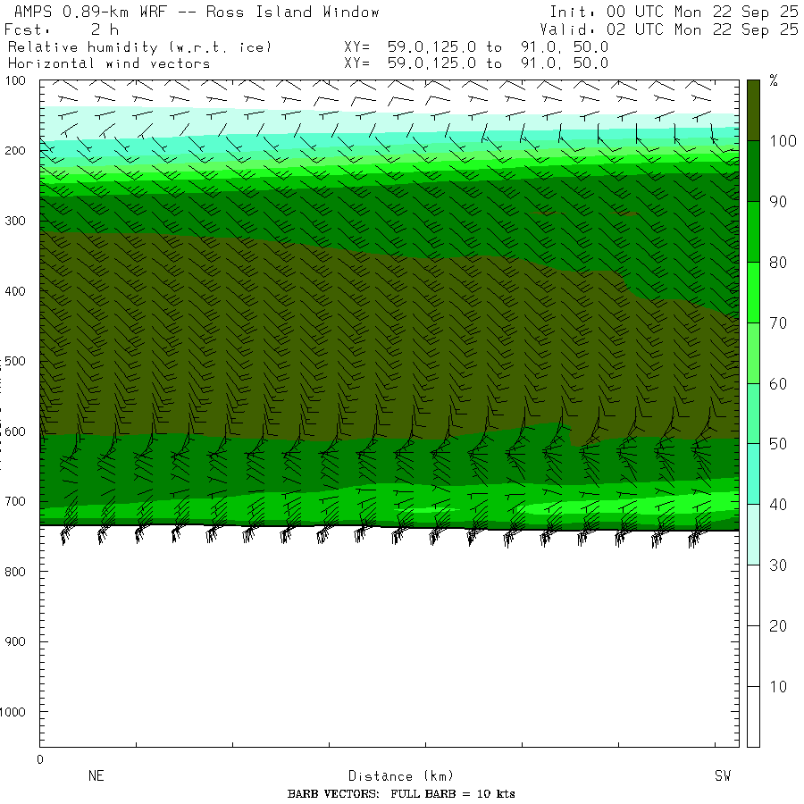The image size is (804, 804).
Task: Click the 'Distance (km)' axis title
Action: point(401,775)
